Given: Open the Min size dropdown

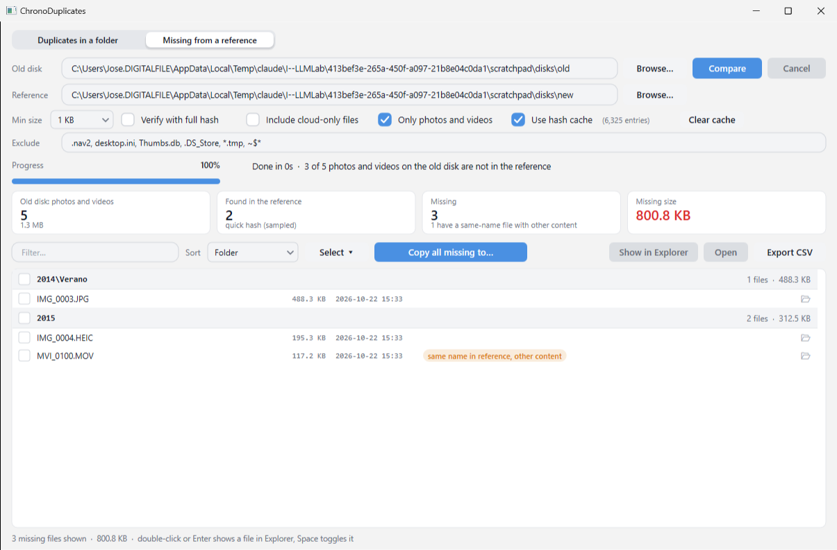Looking at the screenshot, I should (x=82, y=120).
